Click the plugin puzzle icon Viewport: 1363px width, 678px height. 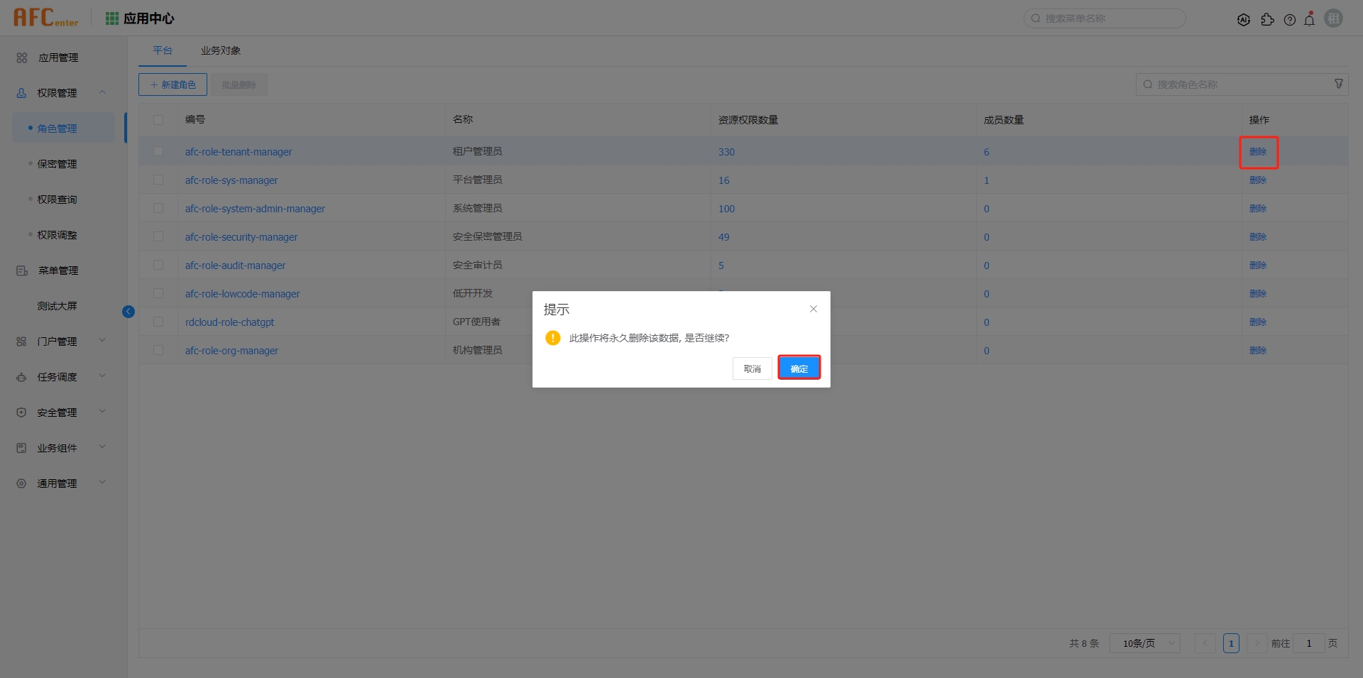coord(1268,19)
